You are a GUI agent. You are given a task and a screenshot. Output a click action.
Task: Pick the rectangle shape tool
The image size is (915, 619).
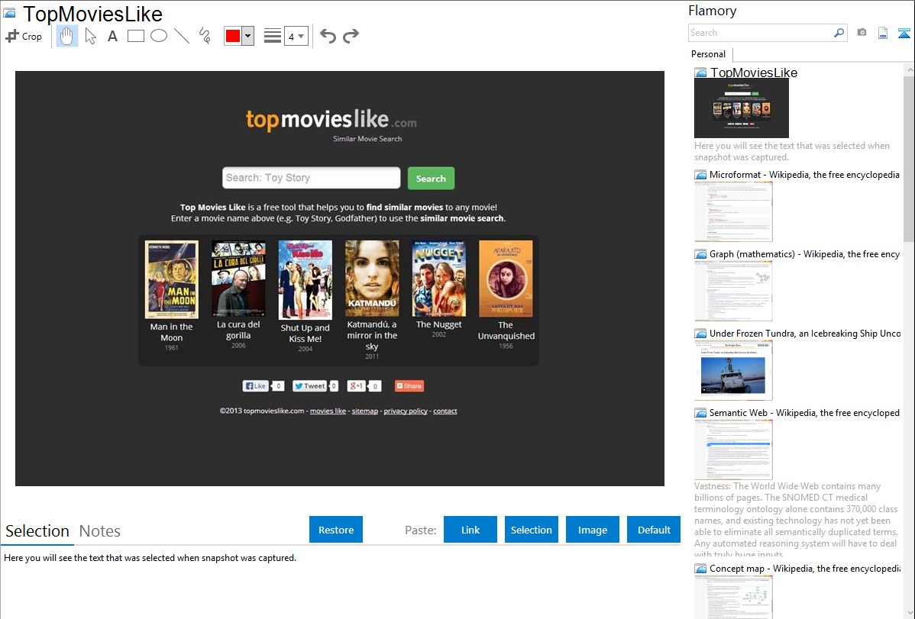click(x=136, y=36)
